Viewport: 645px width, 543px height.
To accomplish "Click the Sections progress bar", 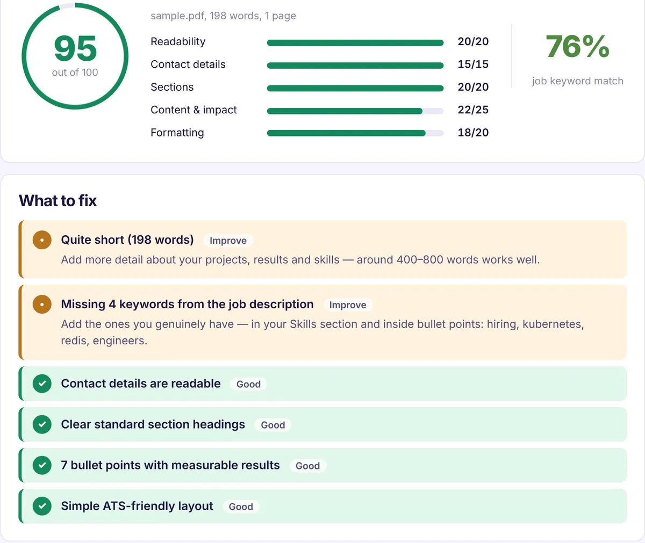I will point(355,88).
